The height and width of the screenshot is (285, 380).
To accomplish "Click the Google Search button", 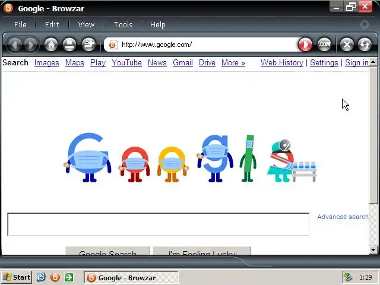I will [107, 251].
